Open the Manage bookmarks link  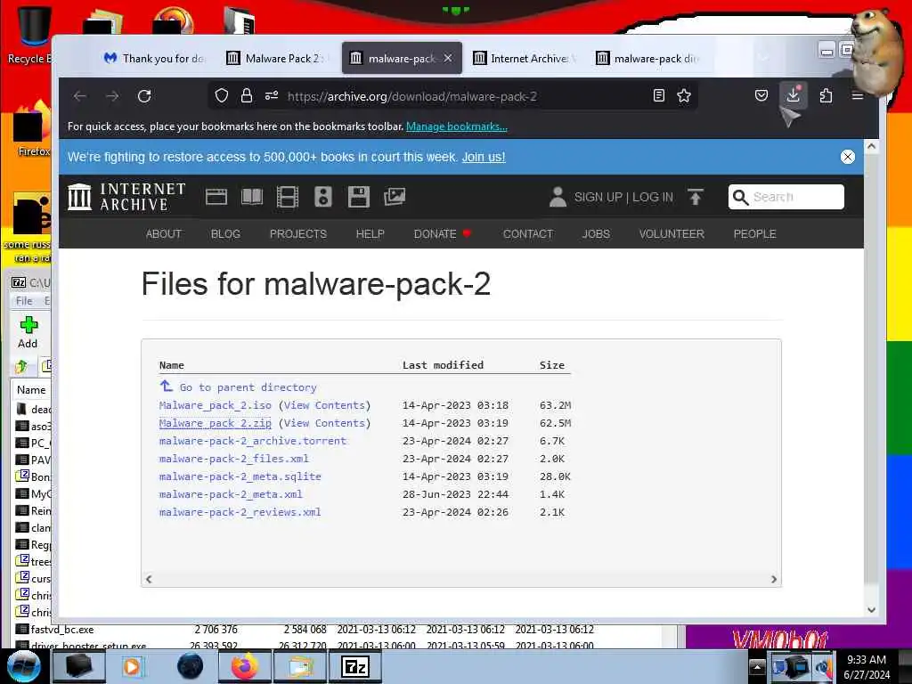coord(457,126)
